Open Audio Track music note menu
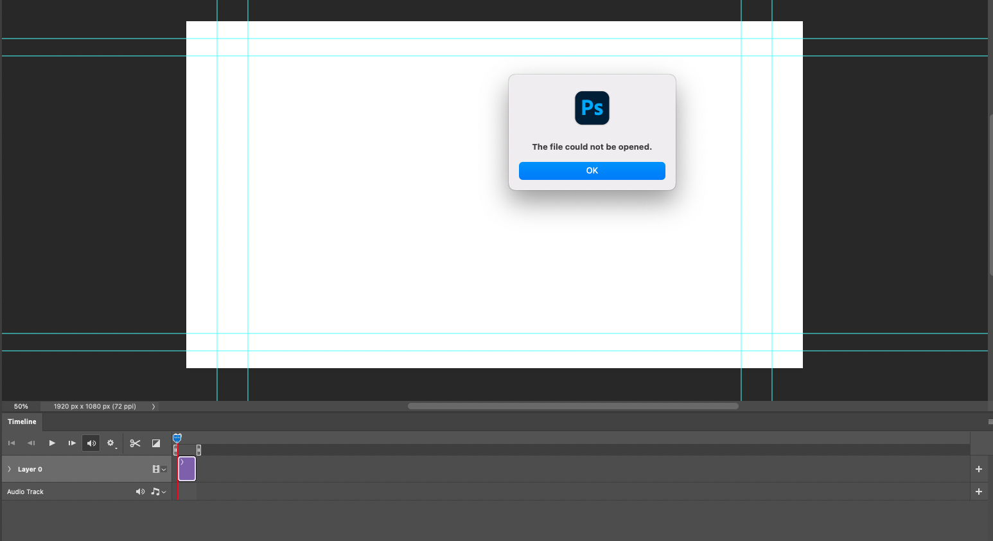The width and height of the screenshot is (993, 541). coord(158,492)
